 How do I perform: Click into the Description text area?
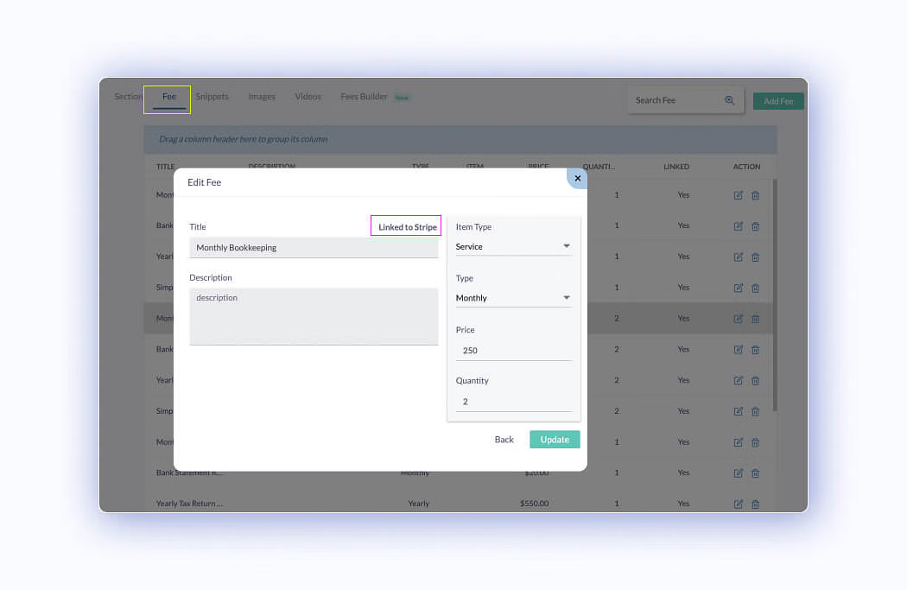coord(314,316)
